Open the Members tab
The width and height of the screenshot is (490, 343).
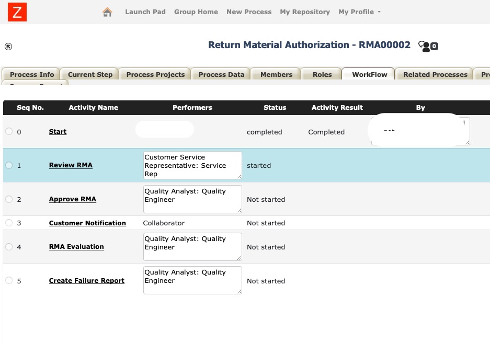(276, 74)
